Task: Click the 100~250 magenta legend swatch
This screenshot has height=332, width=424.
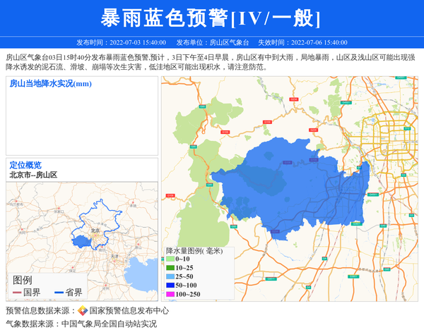Action: click(x=170, y=294)
